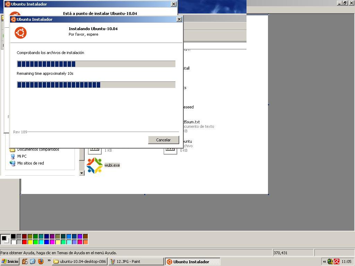Click the scrollbar down arrow beside wubi.exe
The width and height of the screenshot is (355, 266).
82,173
